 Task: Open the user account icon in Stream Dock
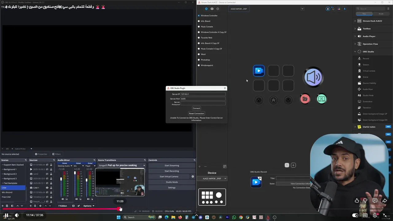pyautogui.click(x=344, y=9)
